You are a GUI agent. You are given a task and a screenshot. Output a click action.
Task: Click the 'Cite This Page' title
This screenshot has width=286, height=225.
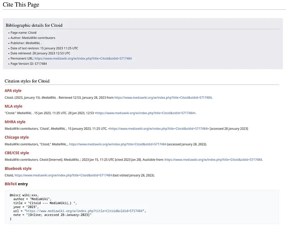coord(21,5)
